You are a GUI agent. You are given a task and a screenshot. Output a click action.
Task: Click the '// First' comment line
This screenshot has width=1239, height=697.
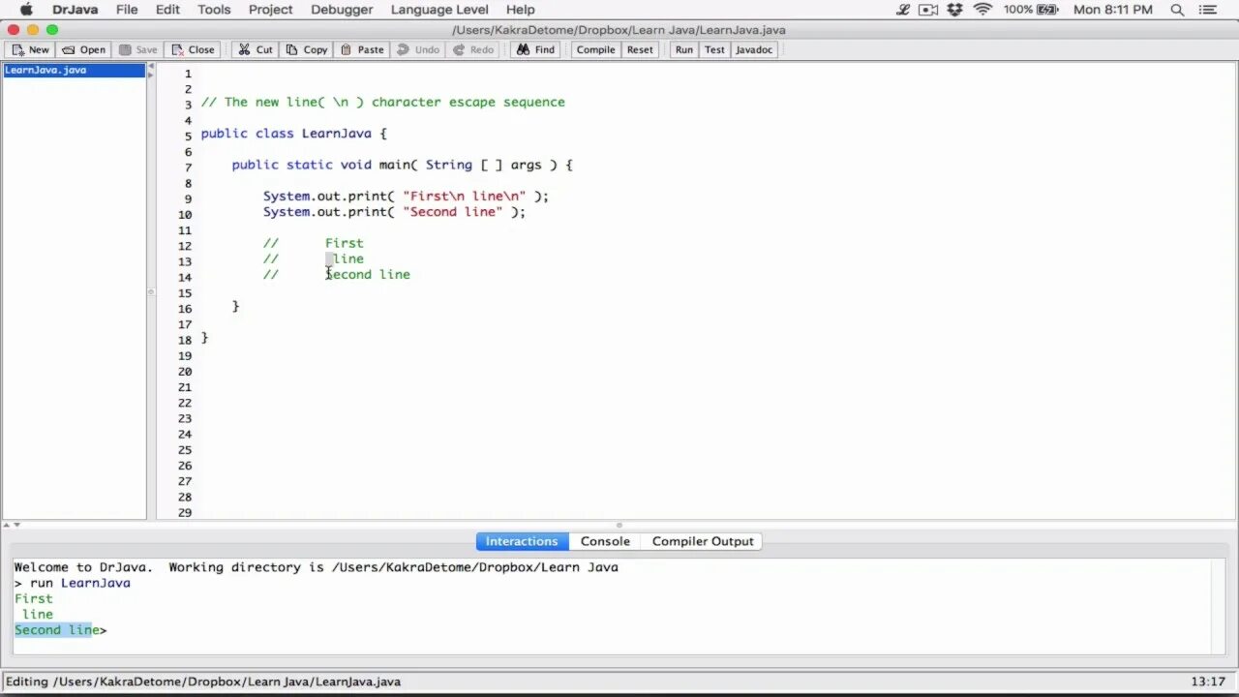coord(313,243)
